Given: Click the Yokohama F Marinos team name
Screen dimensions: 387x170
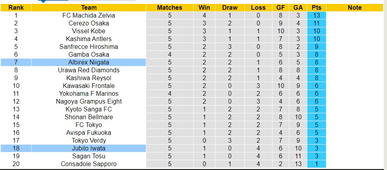Looking at the screenshot, I should (x=89, y=93).
